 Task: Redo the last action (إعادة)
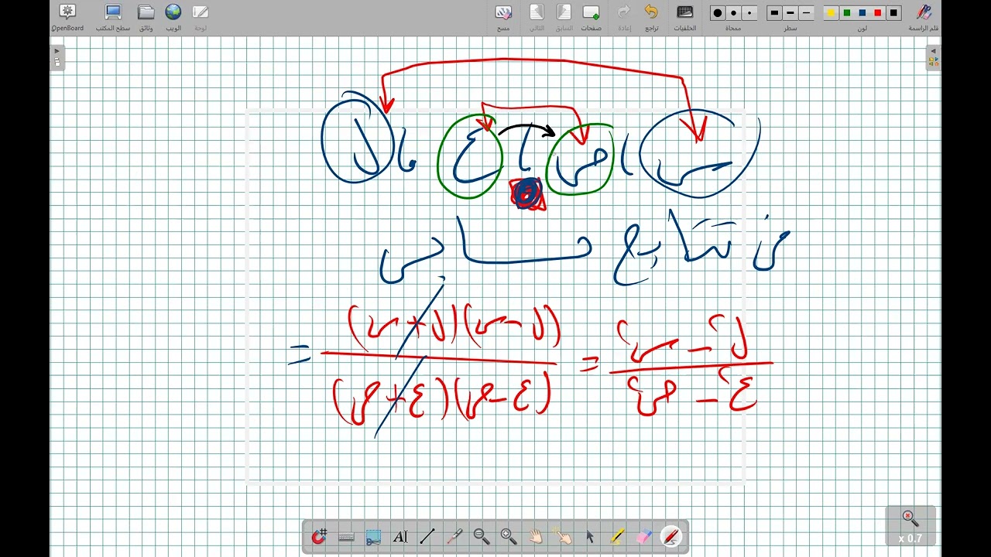(x=624, y=17)
